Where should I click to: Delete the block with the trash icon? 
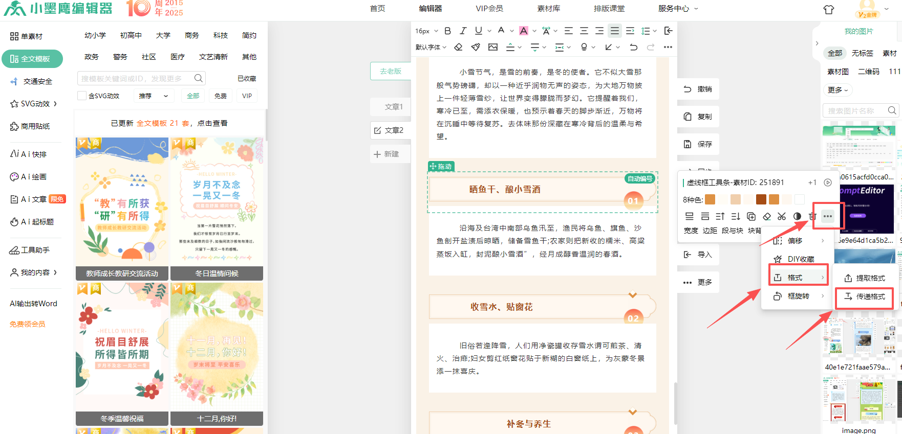tap(812, 216)
